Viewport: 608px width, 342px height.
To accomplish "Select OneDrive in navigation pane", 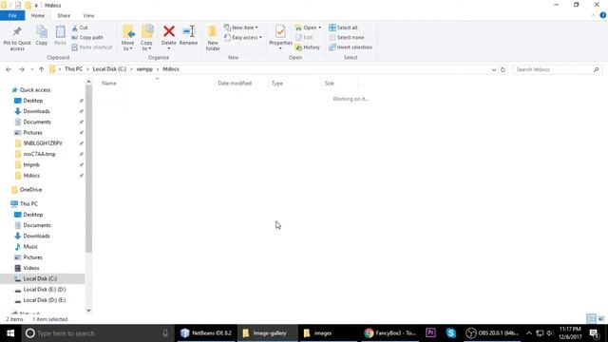I will click(x=30, y=190).
